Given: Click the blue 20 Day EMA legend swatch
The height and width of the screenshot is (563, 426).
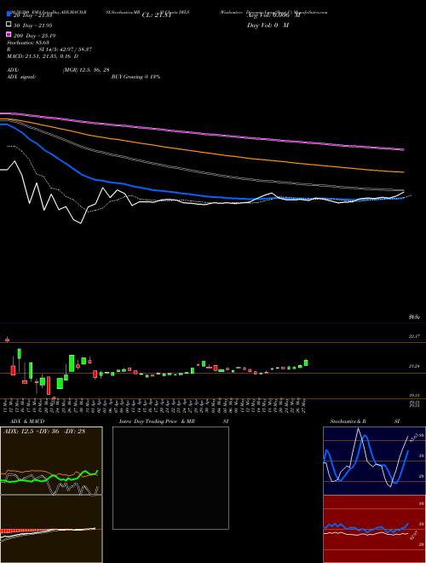Looking at the screenshot, I should tap(9, 14).
